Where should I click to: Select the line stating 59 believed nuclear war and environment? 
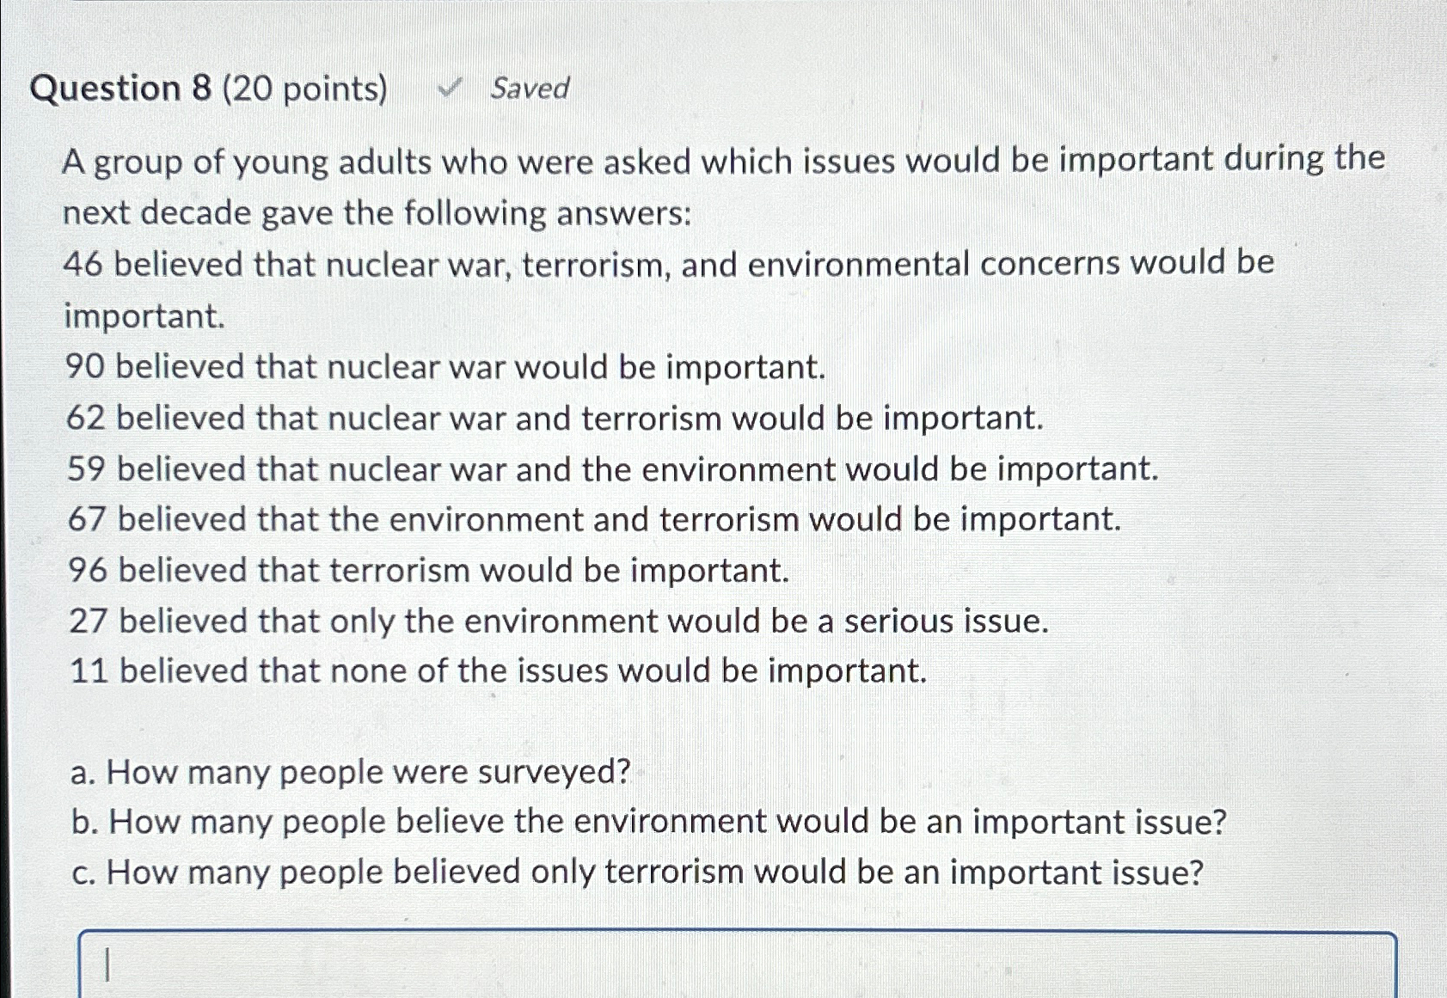point(612,468)
